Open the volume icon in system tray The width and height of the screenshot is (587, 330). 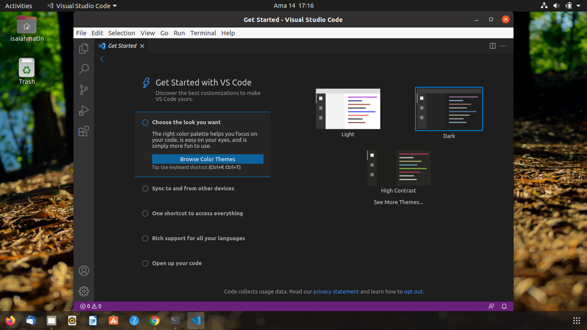click(556, 6)
